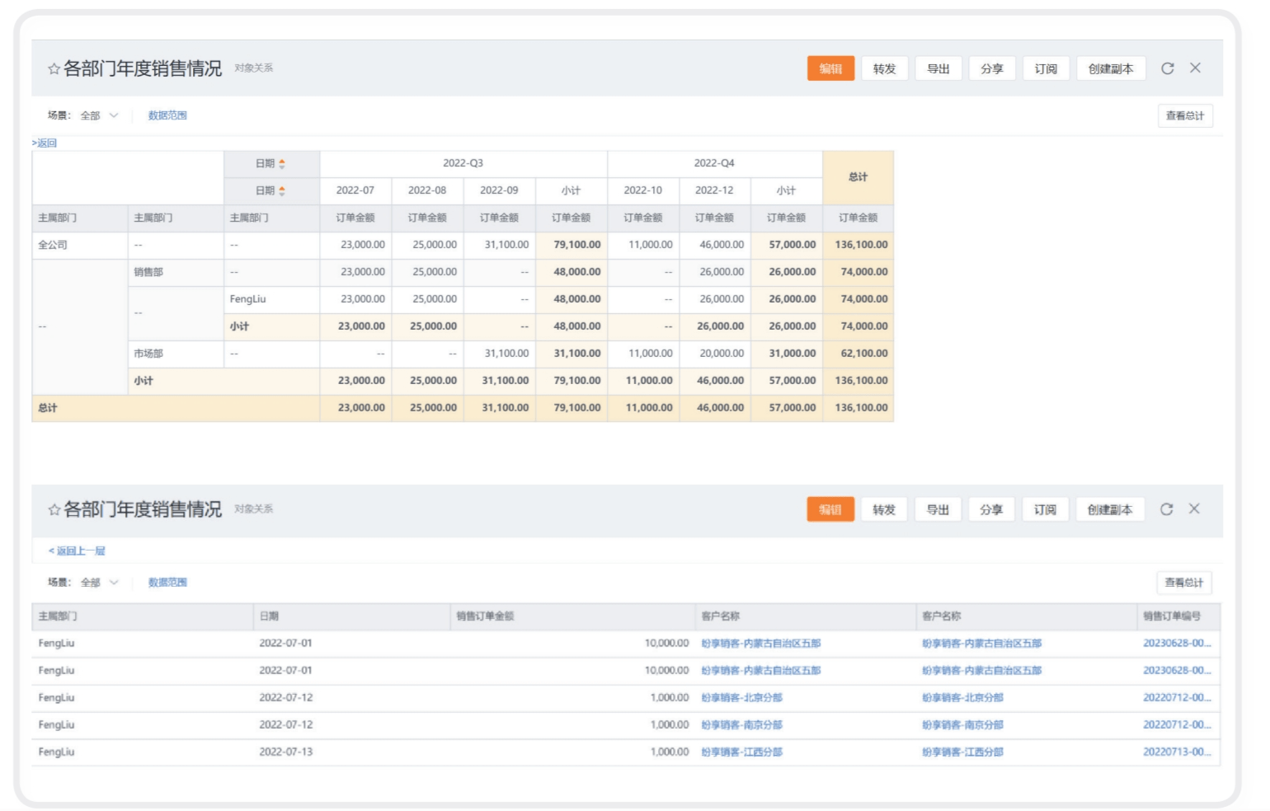
Task: Open 对象关系 label in the detail list header
Action: (x=253, y=509)
